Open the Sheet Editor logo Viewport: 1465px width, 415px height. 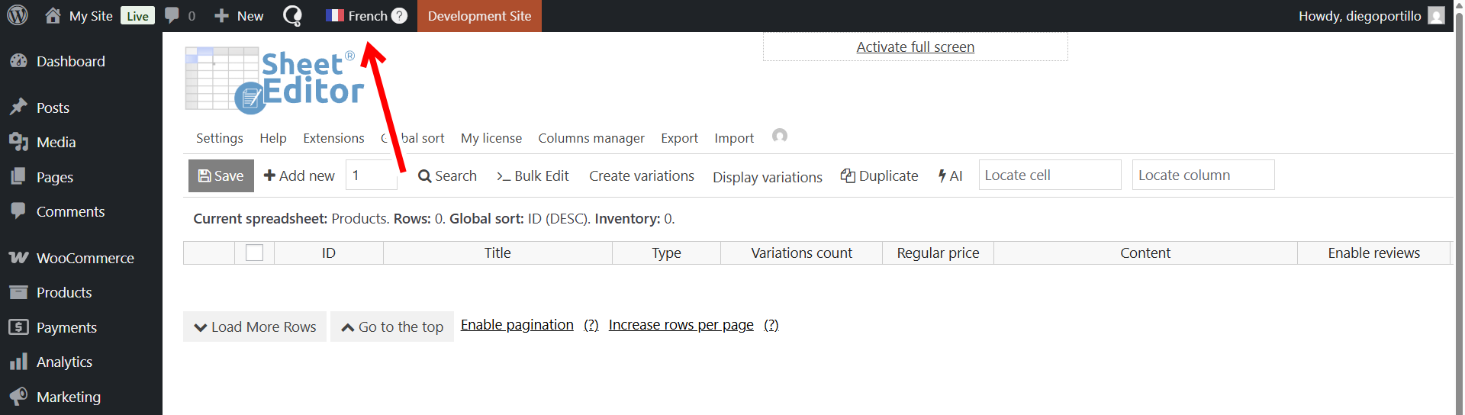(x=272, y=80)
